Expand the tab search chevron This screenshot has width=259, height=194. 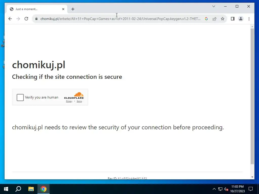[213, 6]
